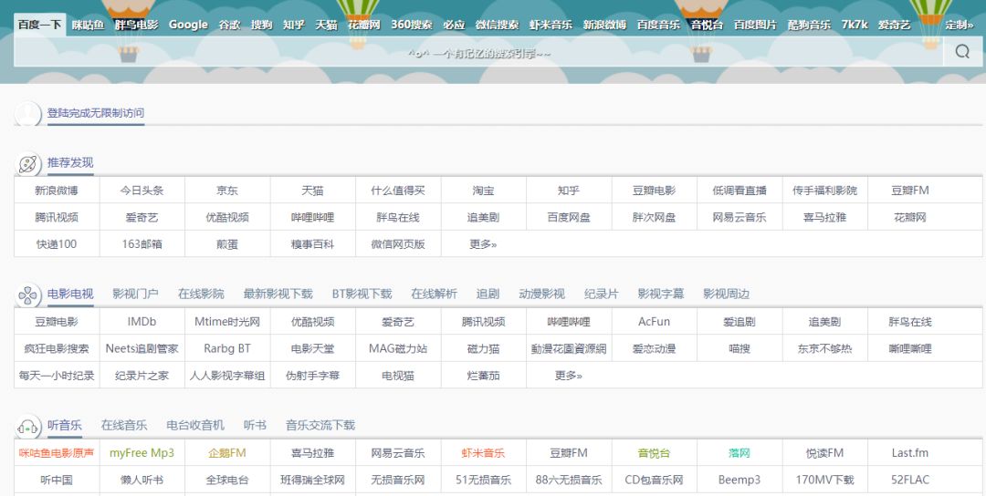986x496 pixels.
Task: Switch to the 电台收音机 tab
Action: point(195,425)
